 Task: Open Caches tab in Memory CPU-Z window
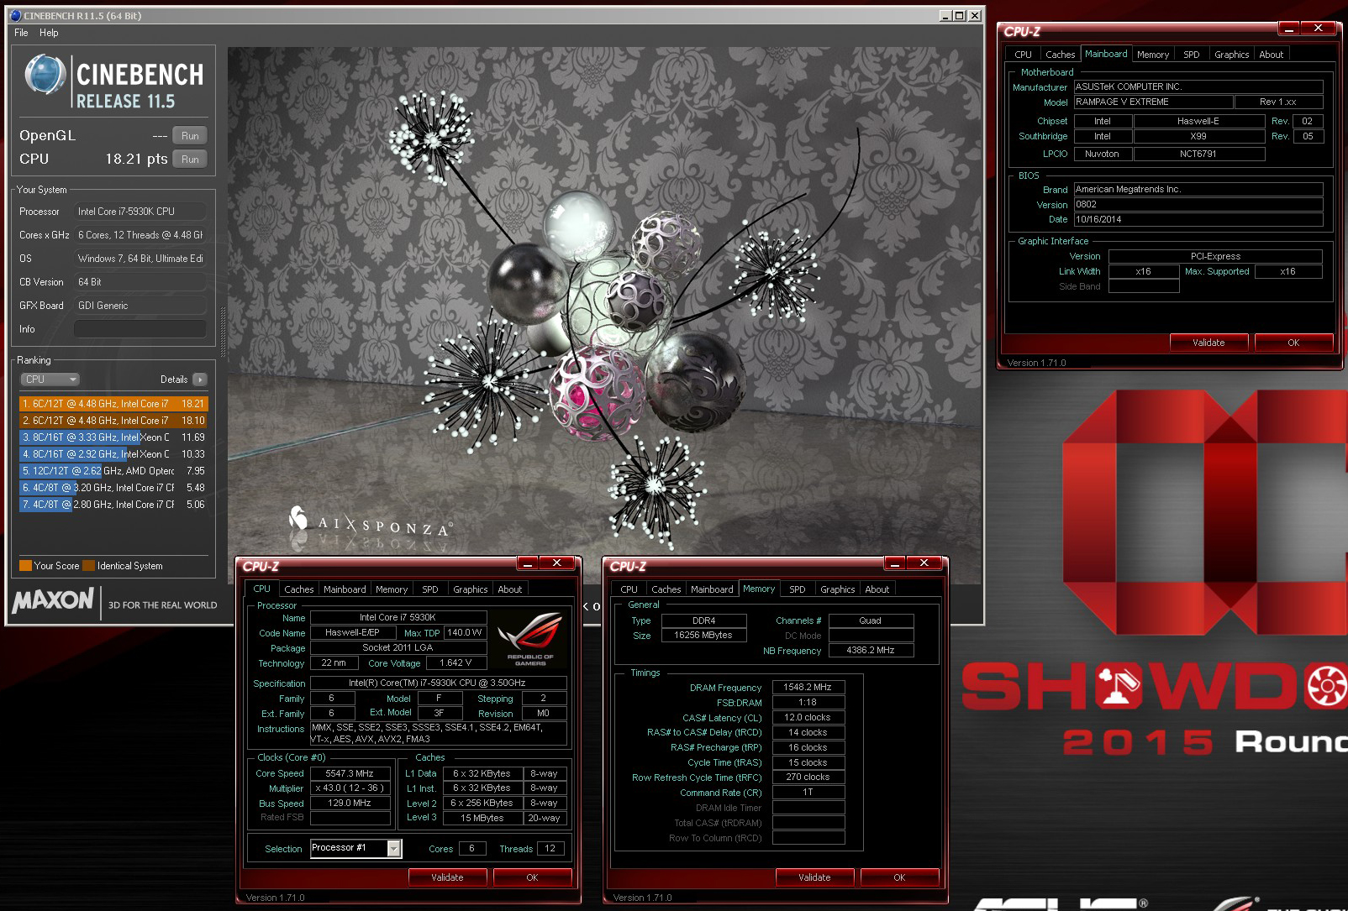pyautogui.click(x=666, y=589)
